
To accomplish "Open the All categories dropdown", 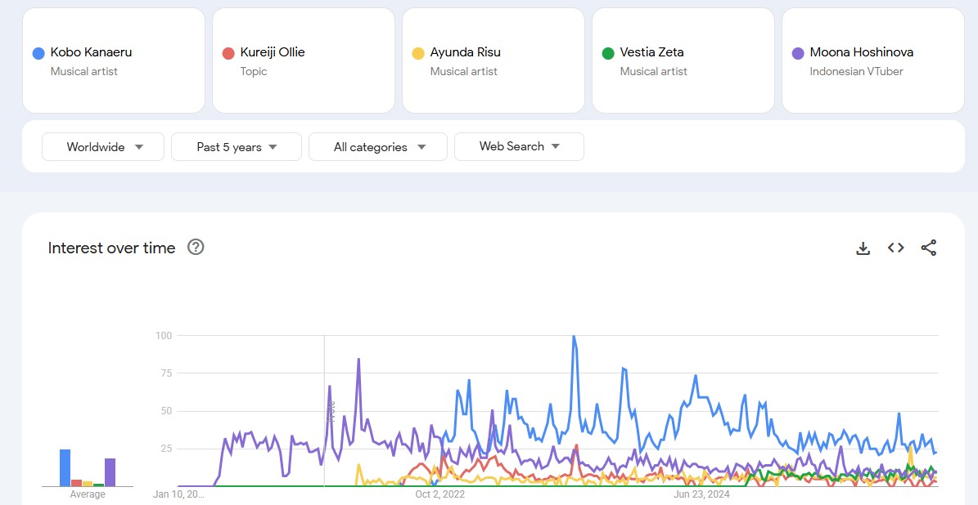I will (x=378, y=147).
